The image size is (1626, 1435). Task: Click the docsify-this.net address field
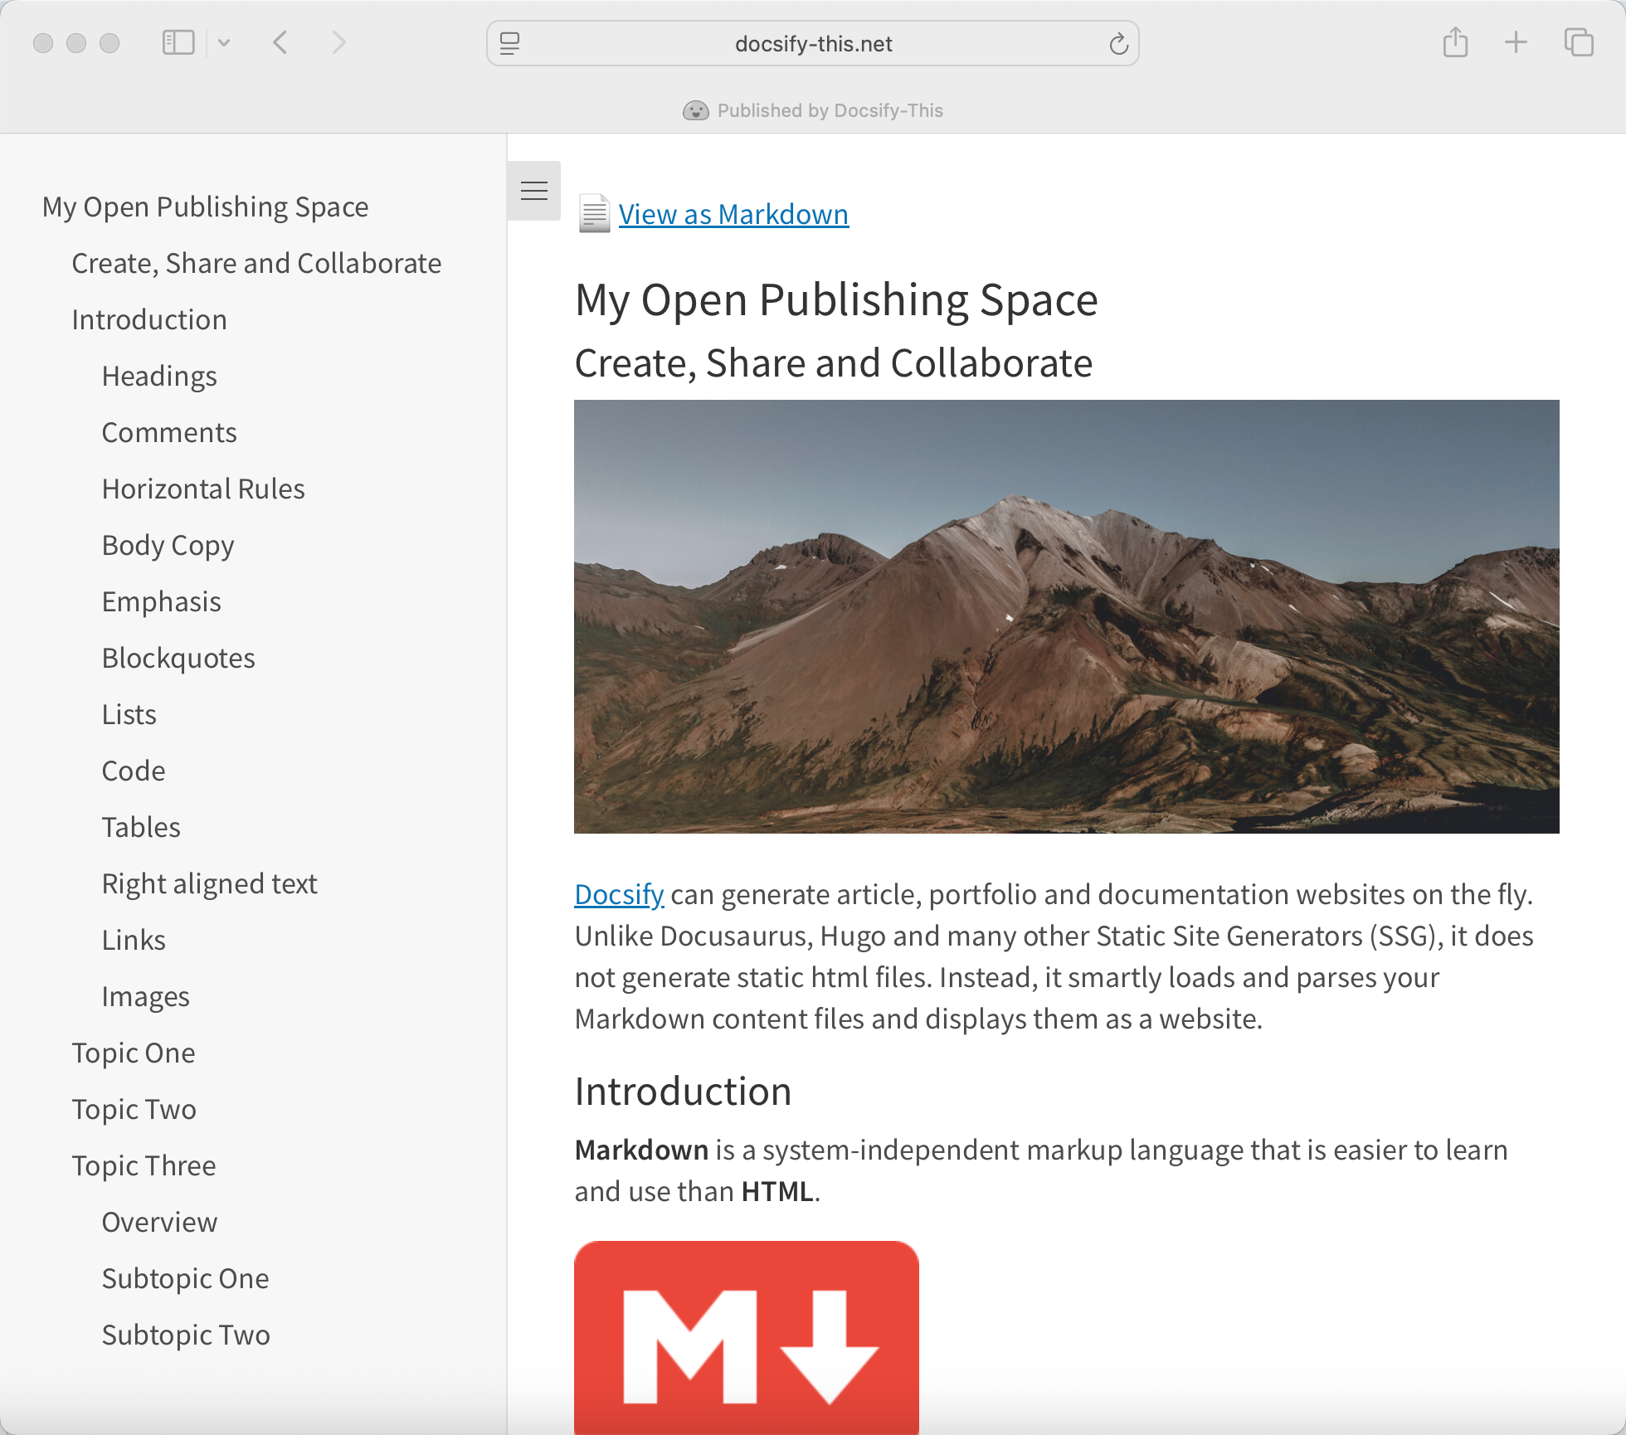pos(813,43)
